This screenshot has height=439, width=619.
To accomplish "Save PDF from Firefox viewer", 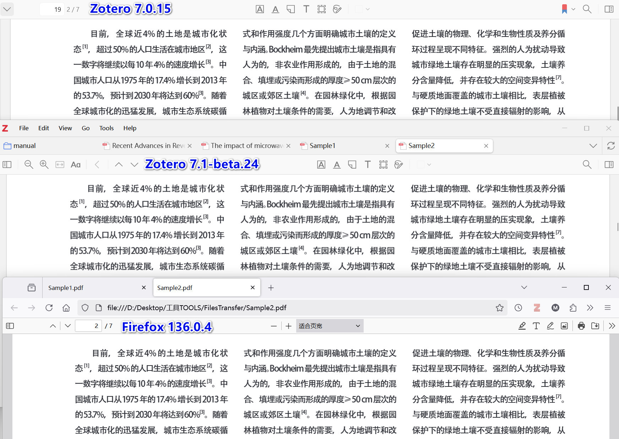I will point(595,326).
